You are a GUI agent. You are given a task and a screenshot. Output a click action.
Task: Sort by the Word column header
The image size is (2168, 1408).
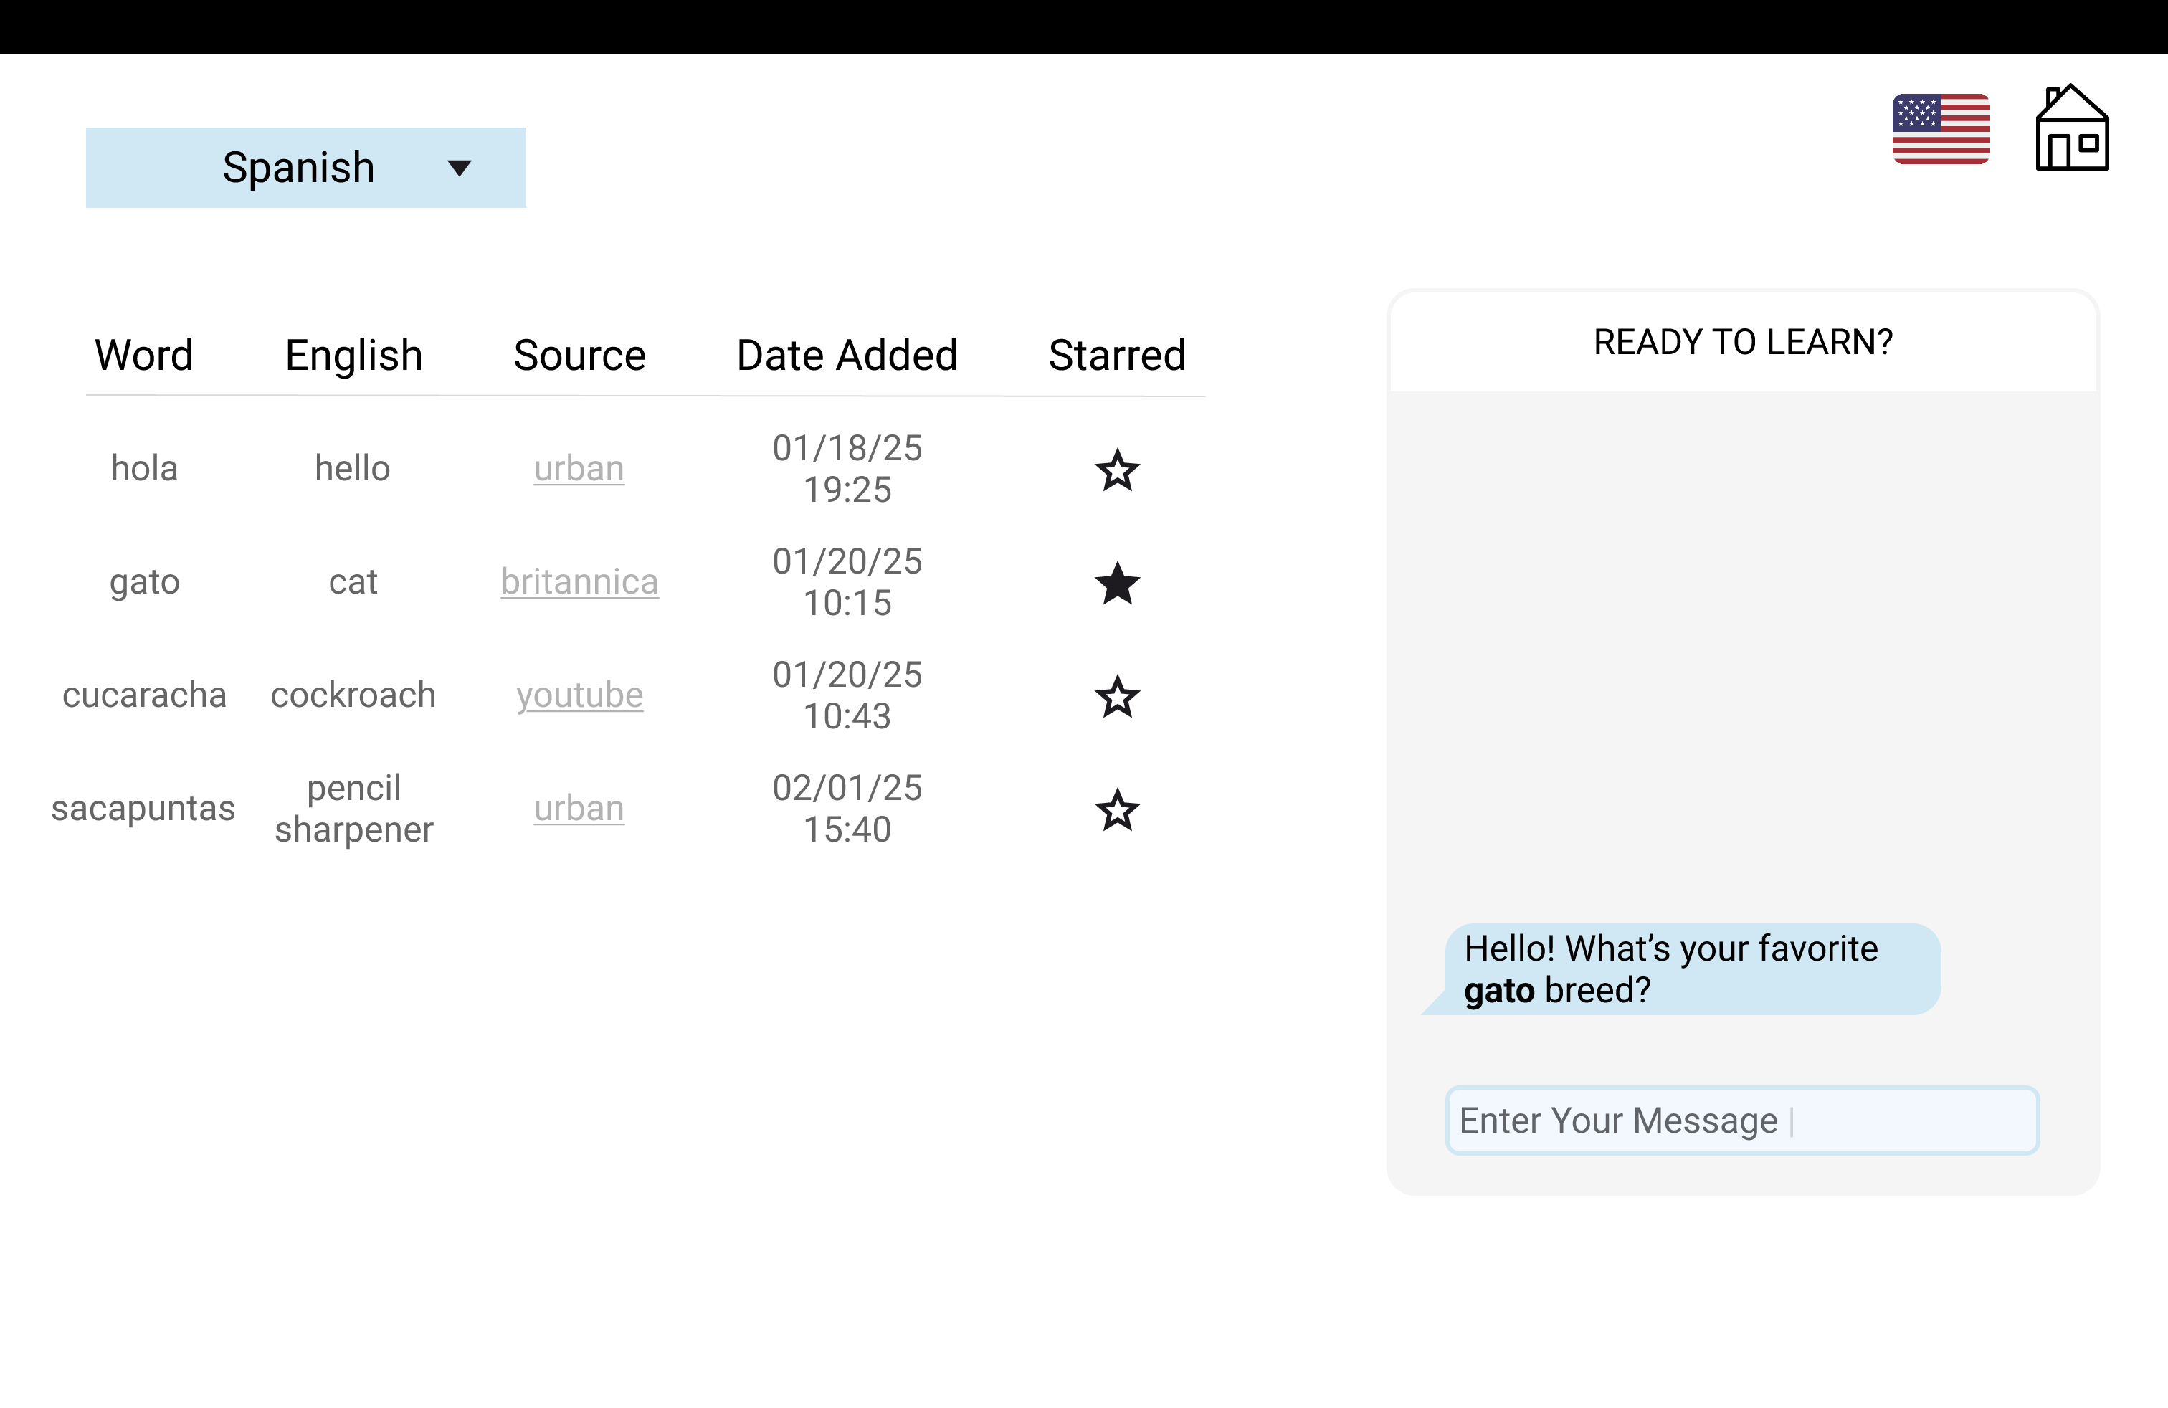144,355
